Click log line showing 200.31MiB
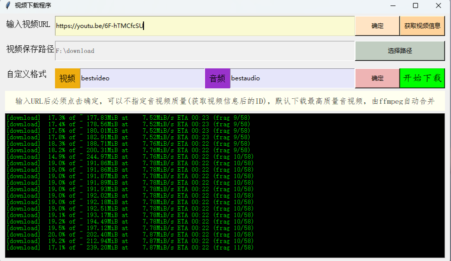Screen dimensions: 451x261 [128, 150]
